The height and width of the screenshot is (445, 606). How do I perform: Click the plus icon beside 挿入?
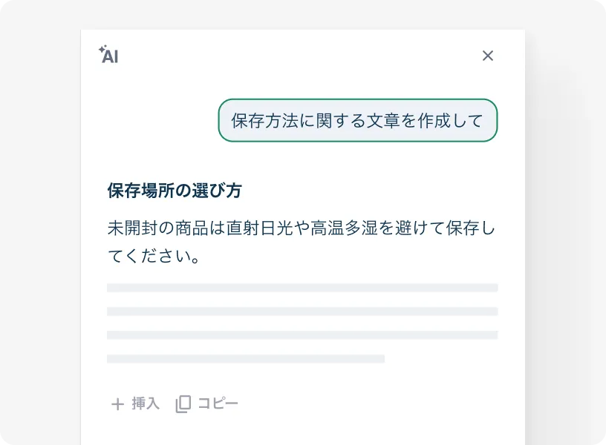[117, 404]
